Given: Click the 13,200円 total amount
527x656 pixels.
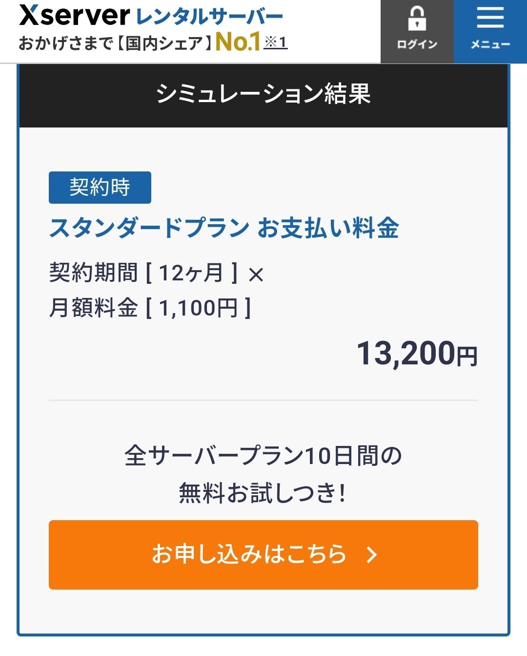Looking at the screenshot, I should coord(417,354).
